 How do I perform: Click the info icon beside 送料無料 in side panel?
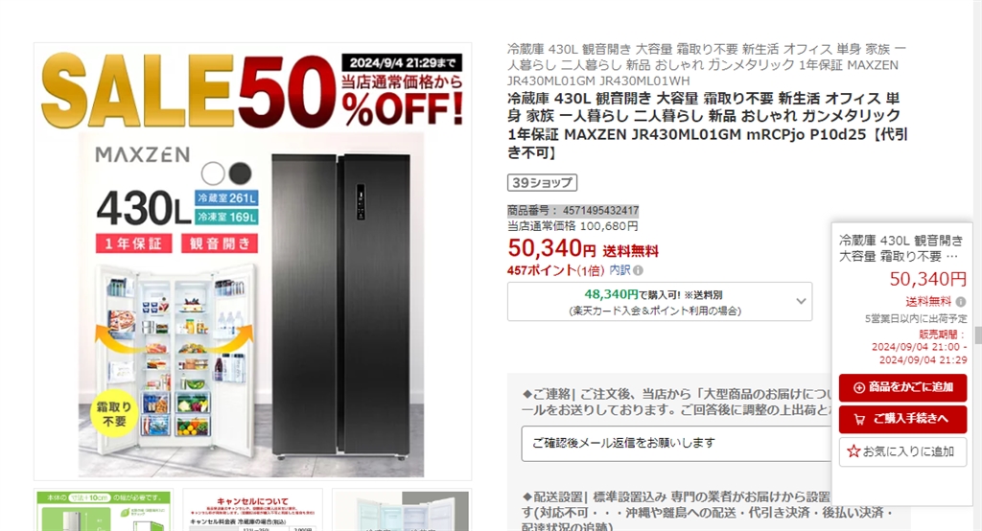[x=960, y=302]
